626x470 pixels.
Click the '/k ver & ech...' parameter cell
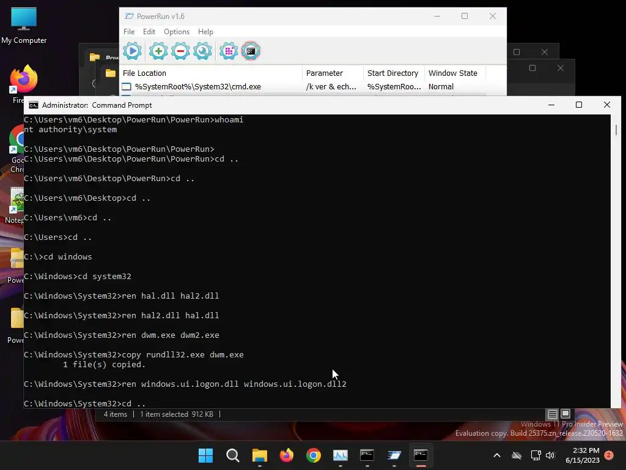pos(331,87)
